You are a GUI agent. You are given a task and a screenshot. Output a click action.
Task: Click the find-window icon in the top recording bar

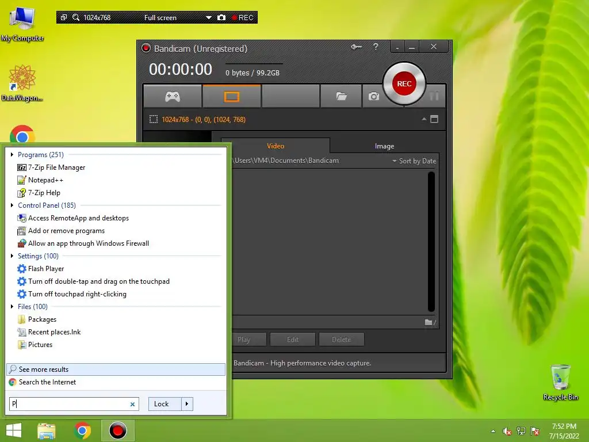(x=64, y=17)
